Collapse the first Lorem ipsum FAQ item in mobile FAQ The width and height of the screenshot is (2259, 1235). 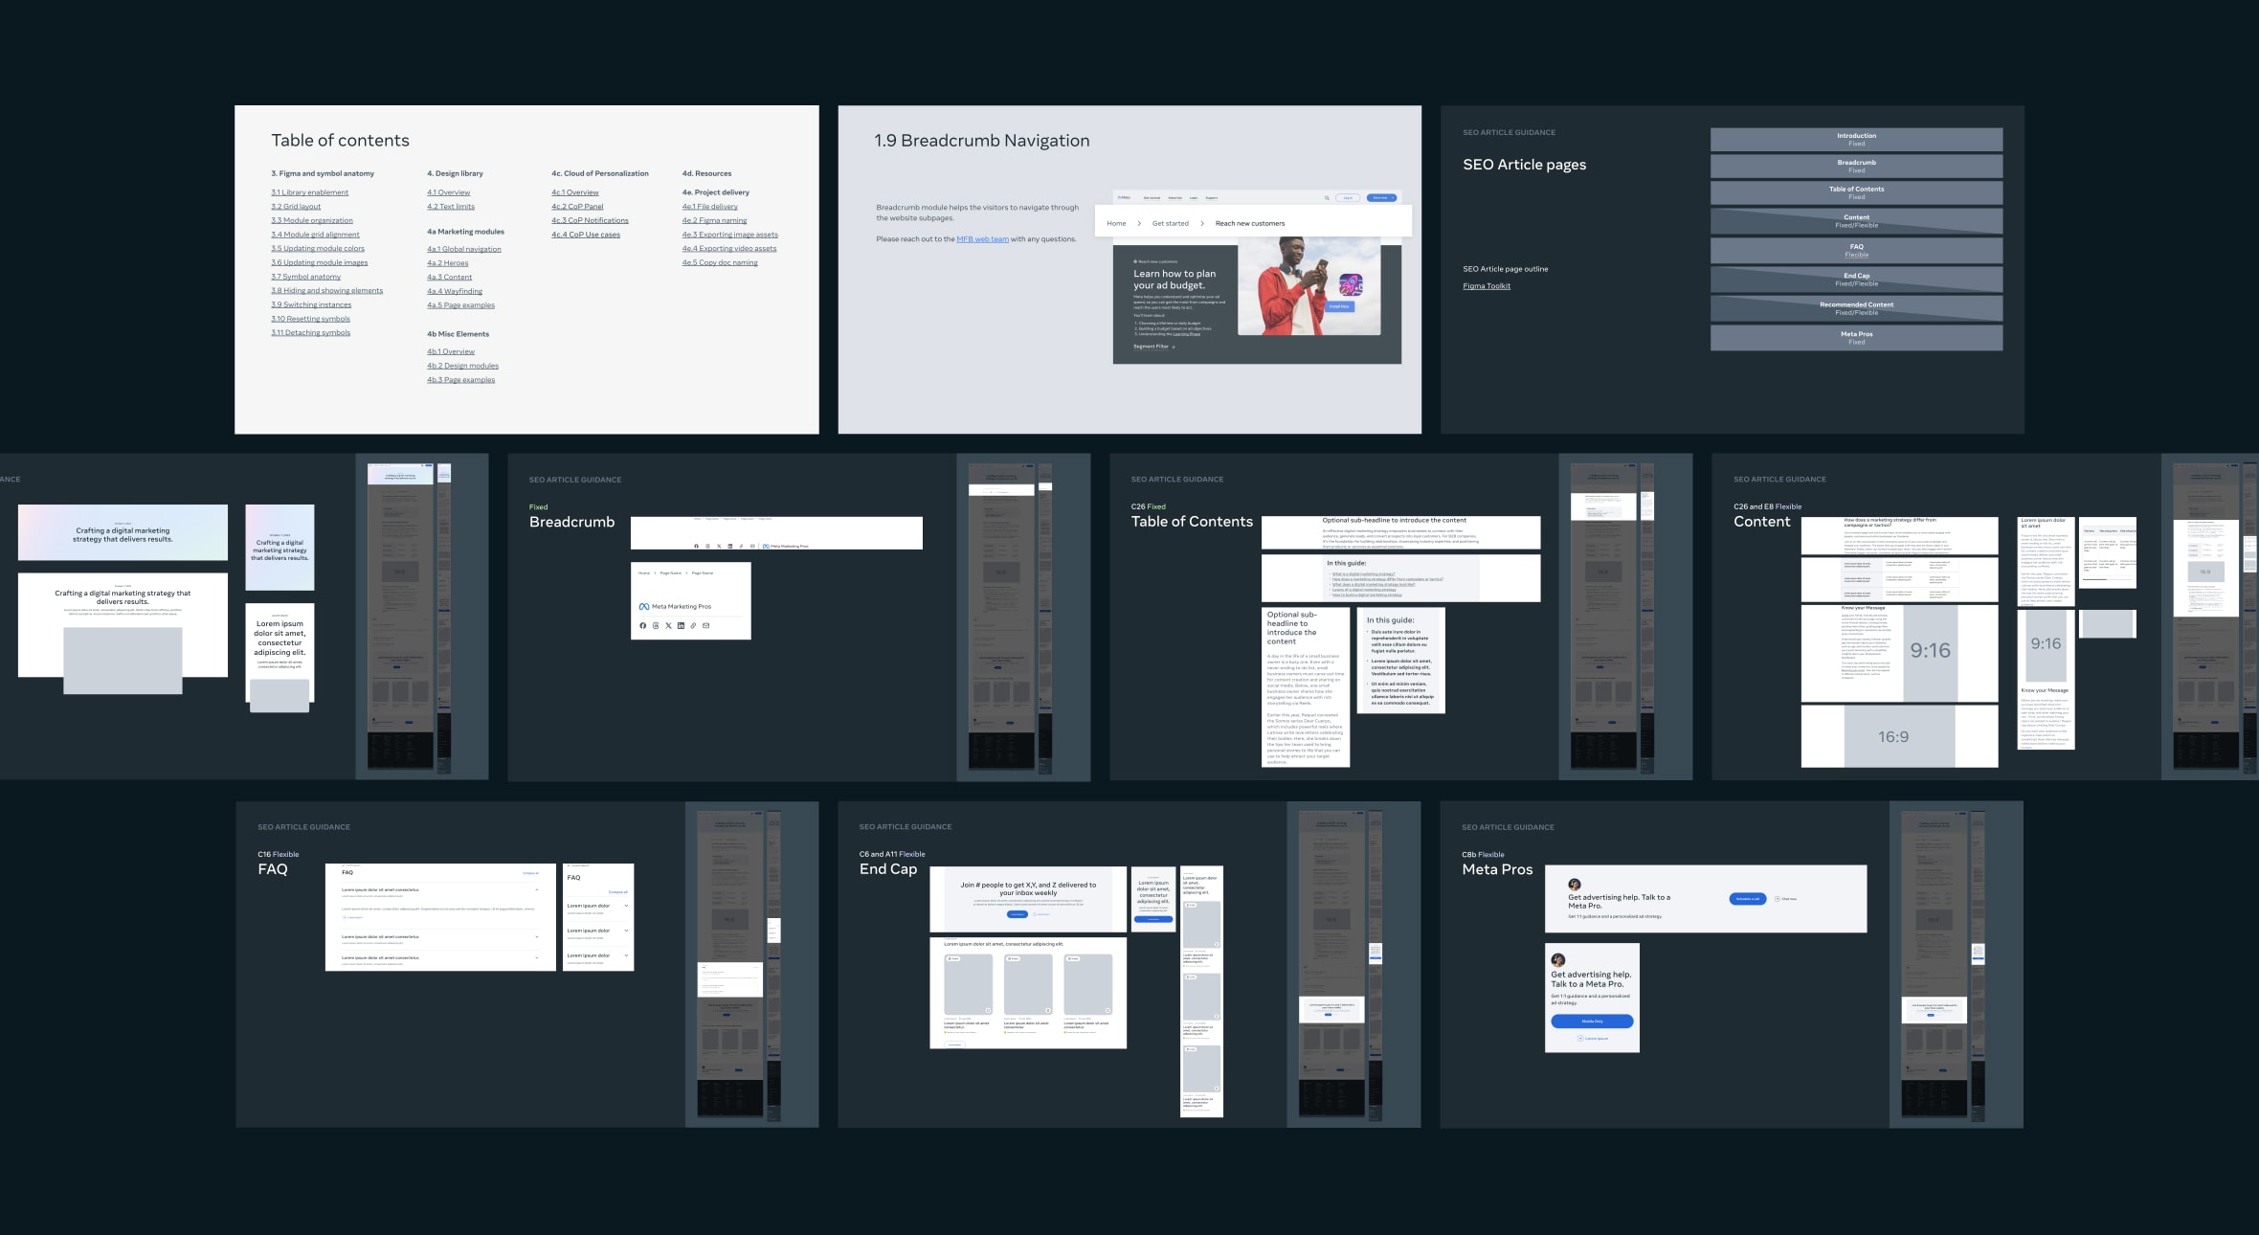click(626, 905)
